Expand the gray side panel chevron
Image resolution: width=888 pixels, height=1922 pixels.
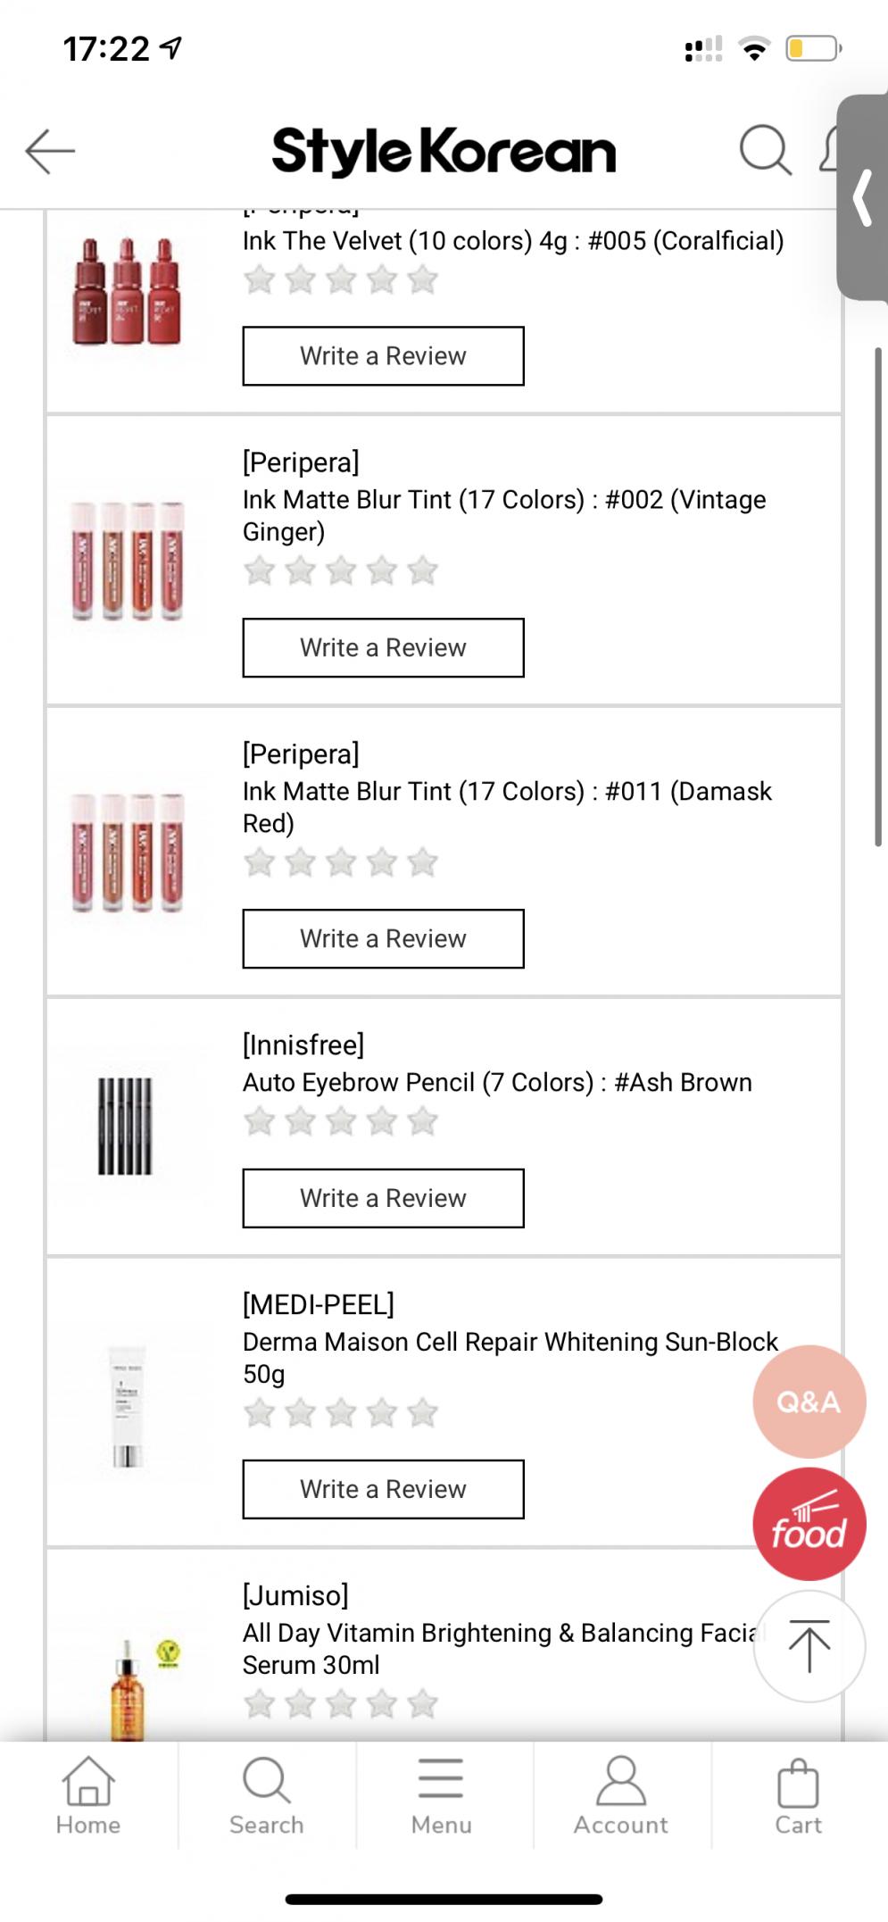(x=862, y=197)
